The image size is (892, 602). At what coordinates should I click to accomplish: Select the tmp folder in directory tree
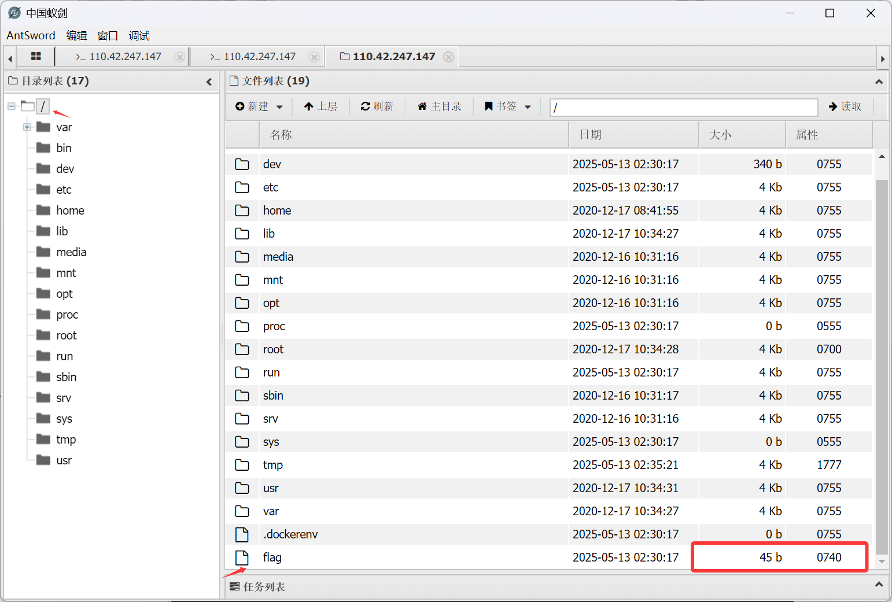[66, 440]
